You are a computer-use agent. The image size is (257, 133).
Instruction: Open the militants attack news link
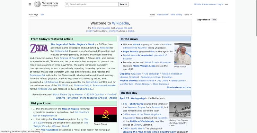pyautogui.click(x=137, y=44)
